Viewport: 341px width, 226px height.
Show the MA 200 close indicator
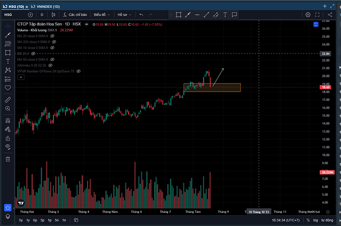click(x=54, y=42)
